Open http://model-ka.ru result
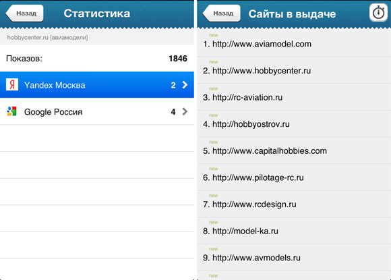Screen dimensions: 391x280 [294, 231]
